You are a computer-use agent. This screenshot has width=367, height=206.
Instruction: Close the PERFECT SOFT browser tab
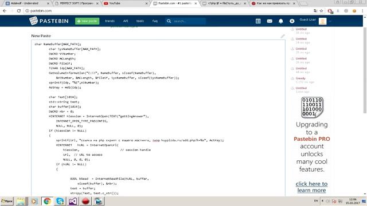tap(97, 3)
